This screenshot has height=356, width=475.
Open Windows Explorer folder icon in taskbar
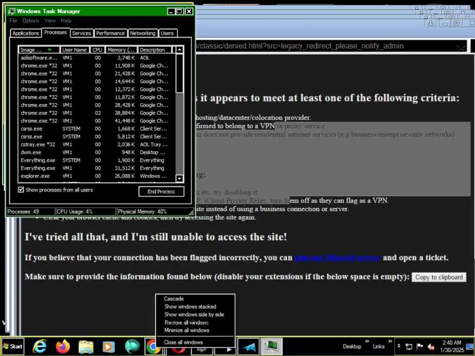pos(86,346)
